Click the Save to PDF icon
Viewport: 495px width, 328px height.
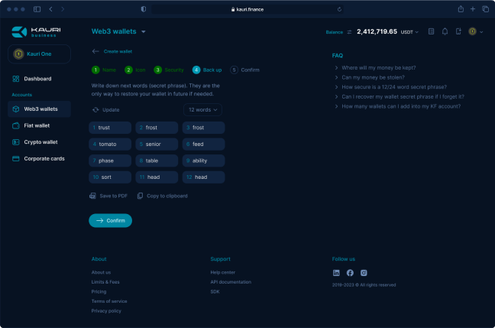[x=92, y=196]
